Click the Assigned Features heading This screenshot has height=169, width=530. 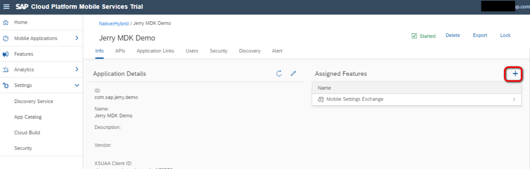(x=341, y=74)
